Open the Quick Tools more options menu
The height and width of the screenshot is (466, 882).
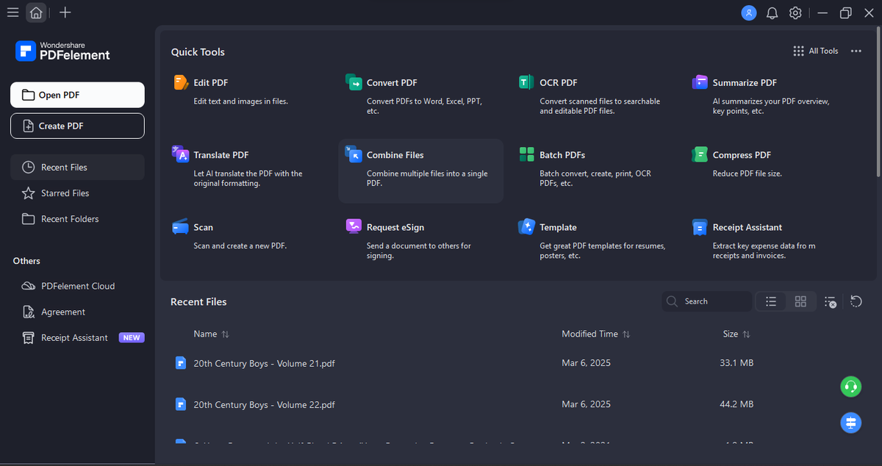(856, 51)
